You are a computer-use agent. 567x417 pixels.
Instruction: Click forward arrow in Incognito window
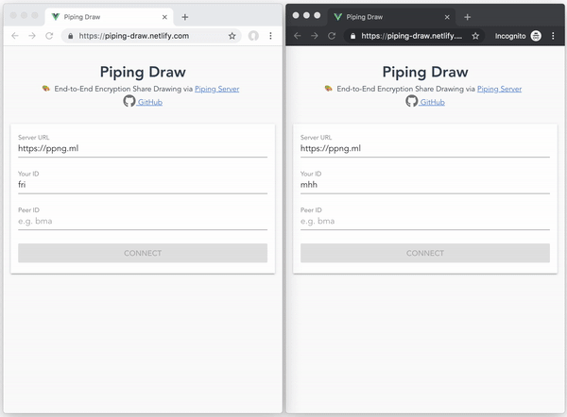(x=315, y=36)
